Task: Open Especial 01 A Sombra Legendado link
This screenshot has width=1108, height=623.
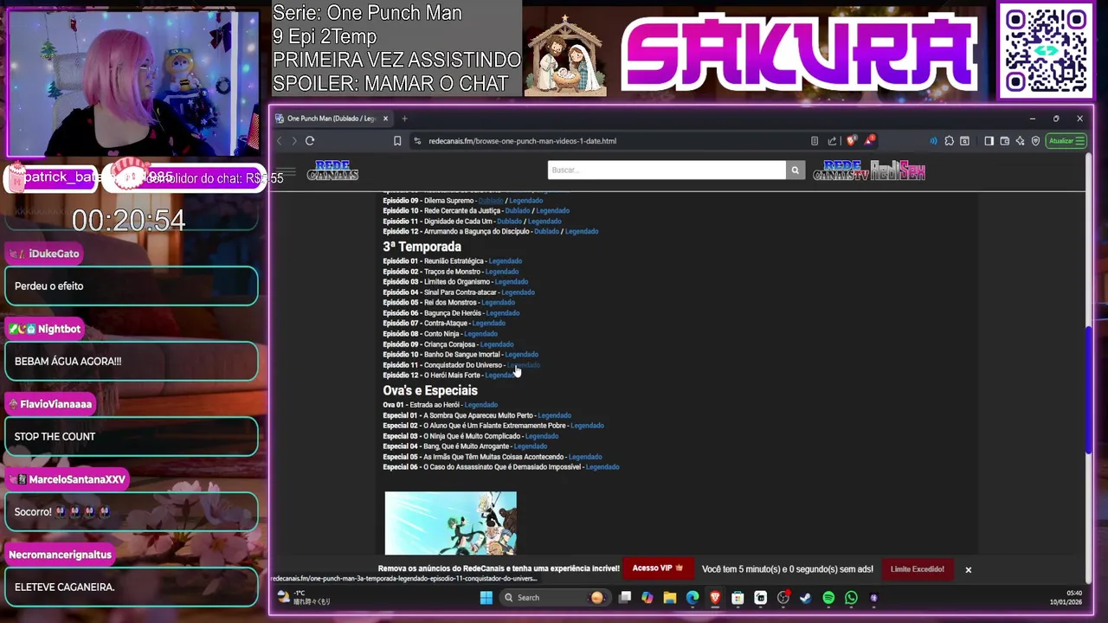Action: tap(554, 415)
